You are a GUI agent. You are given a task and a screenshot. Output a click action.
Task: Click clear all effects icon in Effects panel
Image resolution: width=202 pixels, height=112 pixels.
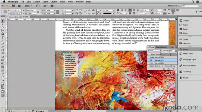[x=164, y=69]
